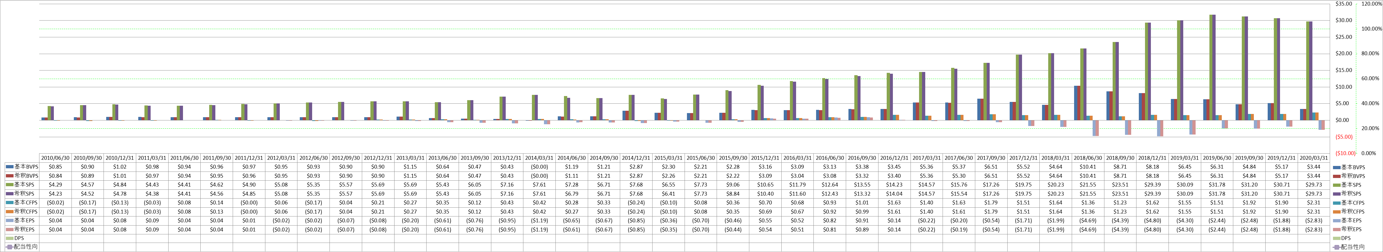Click the 希釈SPS color key in the data table
The image size is (1383, 252).
pyautogui.click(x=9, y=194)
